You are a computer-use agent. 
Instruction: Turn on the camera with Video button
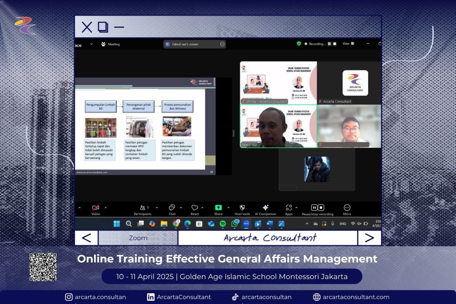tap(95, 208)
